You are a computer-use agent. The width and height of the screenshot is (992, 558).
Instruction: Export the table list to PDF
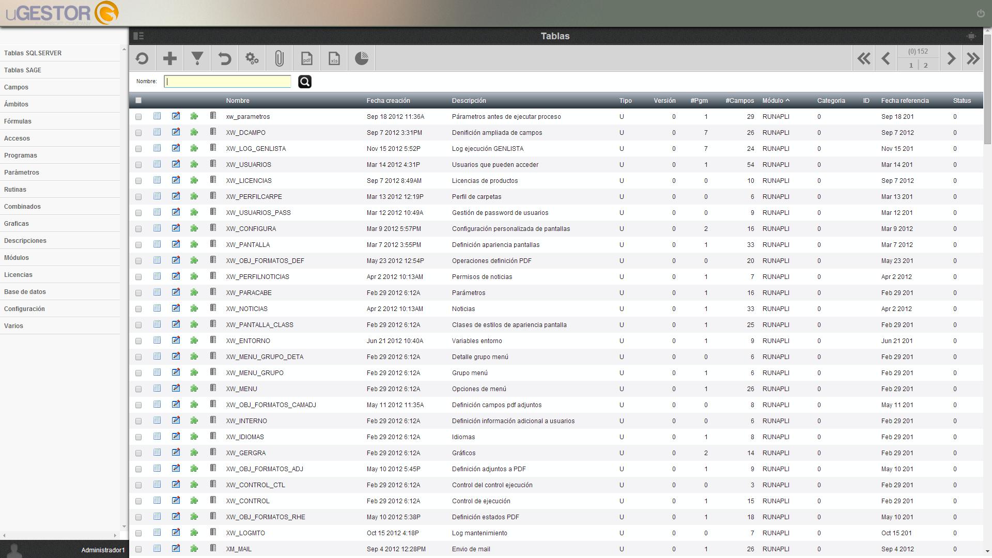coord(306,58)
